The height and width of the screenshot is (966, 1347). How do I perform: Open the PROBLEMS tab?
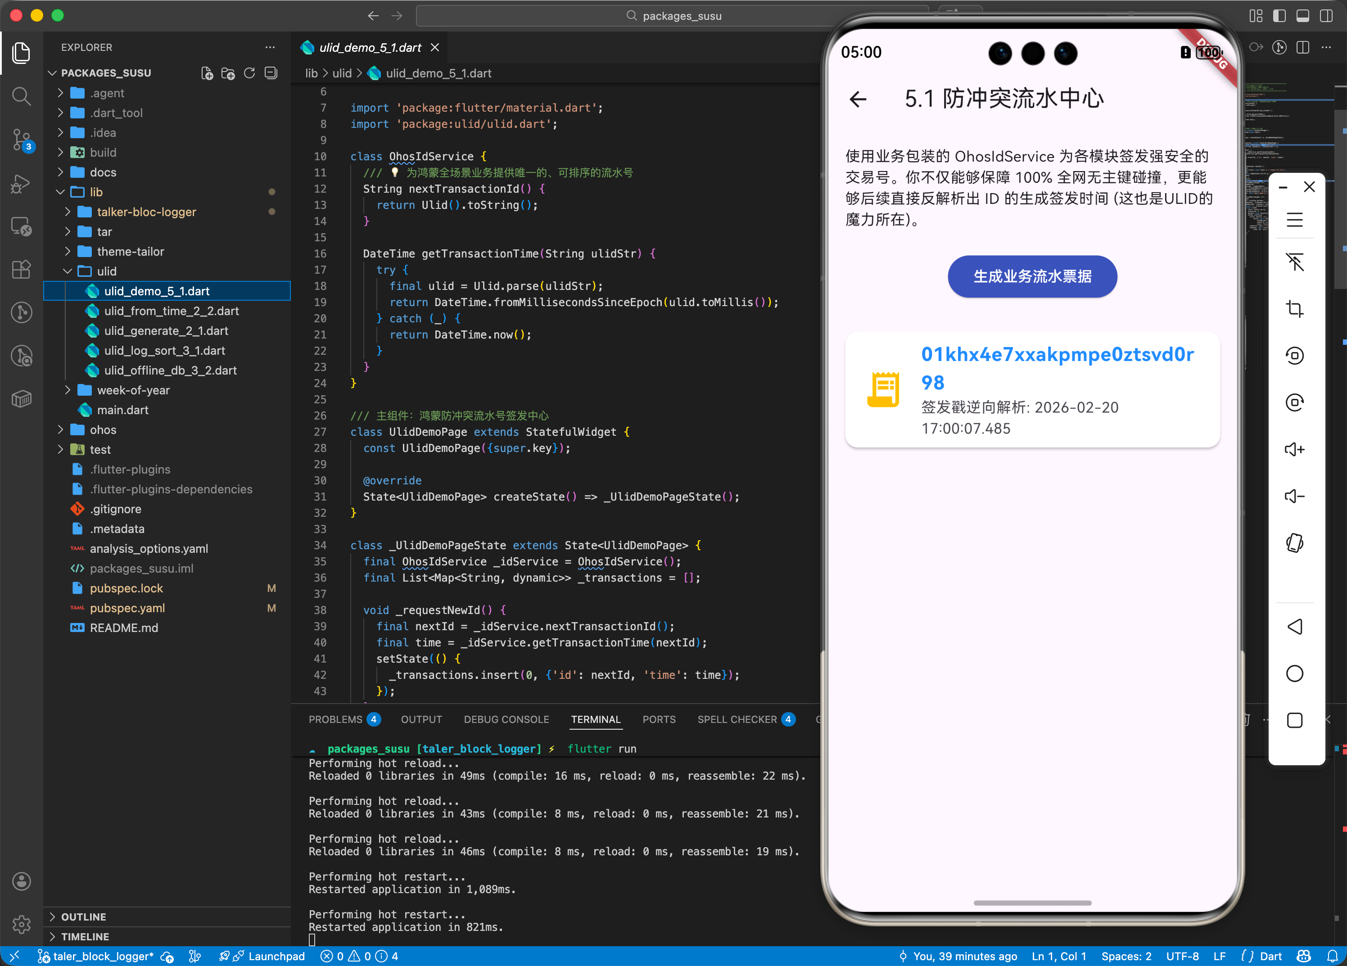pos(335,720)
